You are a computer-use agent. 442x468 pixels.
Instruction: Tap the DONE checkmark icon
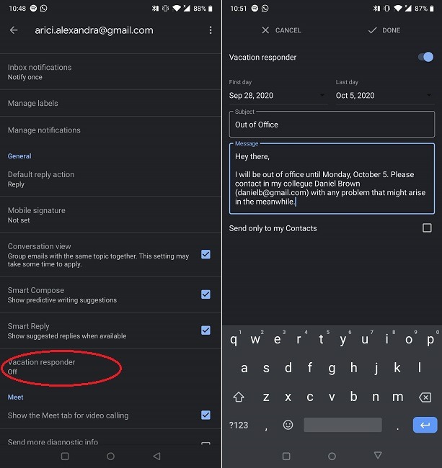(x=372, y=30)
